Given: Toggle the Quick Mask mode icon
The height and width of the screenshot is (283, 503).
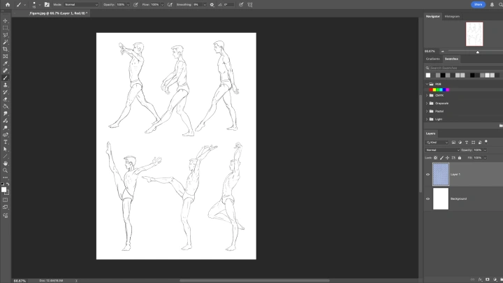Looking at the screenshot, I should 5,200.
